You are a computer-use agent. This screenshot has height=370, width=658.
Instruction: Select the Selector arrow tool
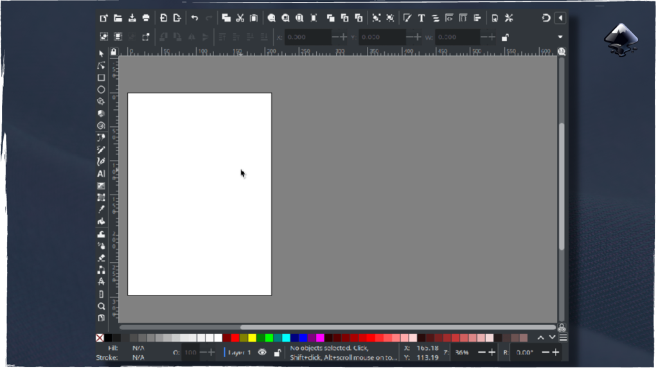(x=101, y=54)
